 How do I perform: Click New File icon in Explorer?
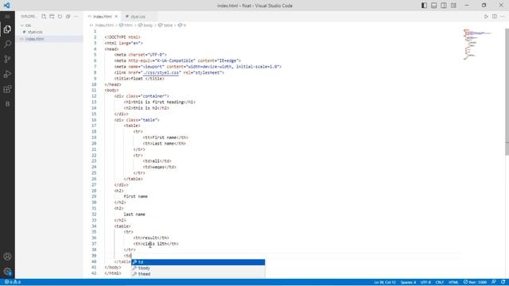point(44,16)
